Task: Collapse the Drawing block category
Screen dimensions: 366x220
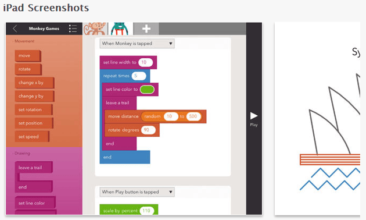Action: click(x=21, y=154)
